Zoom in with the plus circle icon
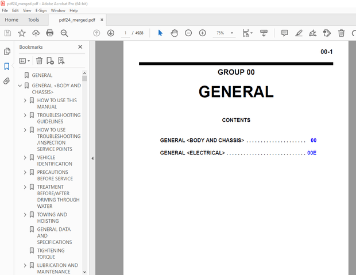 pyautogui.click(x=202, y=33)
